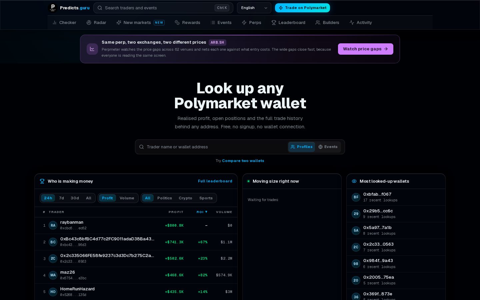Select the 24h time range
This screenshot has height=300, width=480.
(48, 198)
